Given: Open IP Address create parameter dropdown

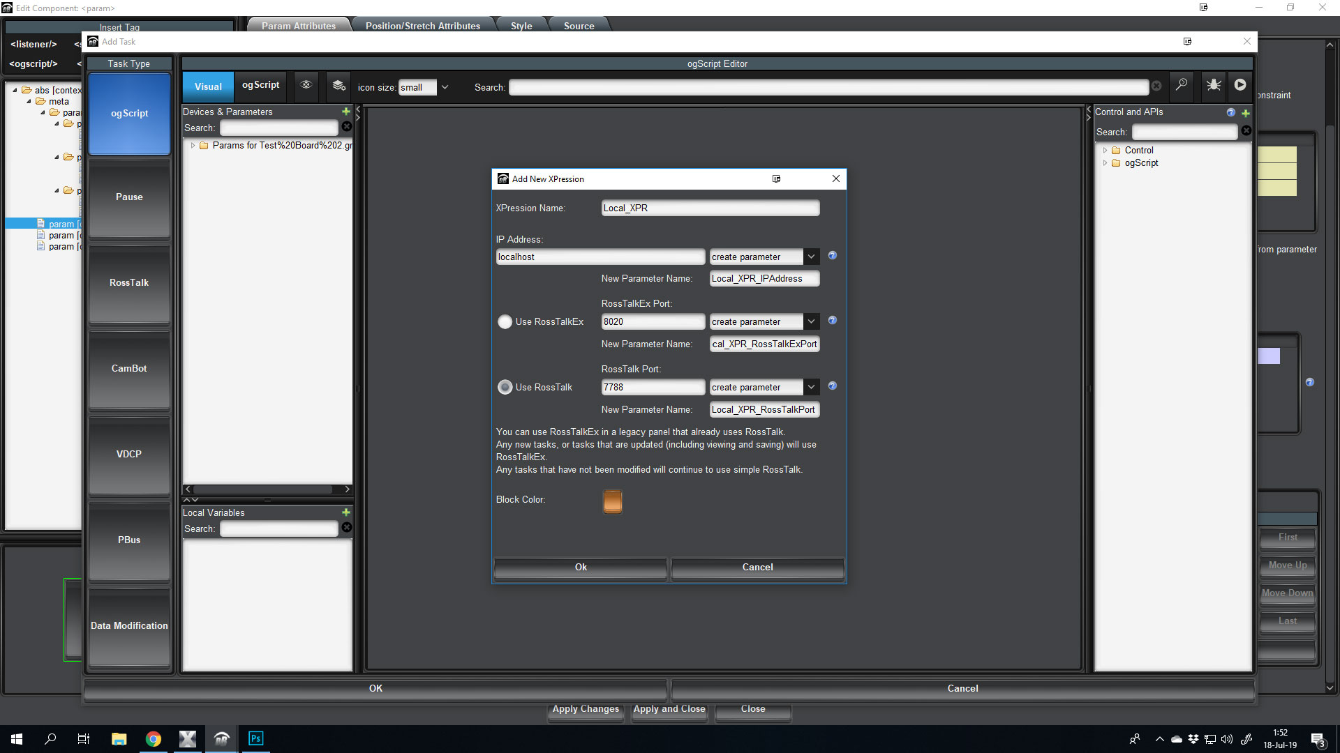Looking at the screenshot, I should pos(811,257).
